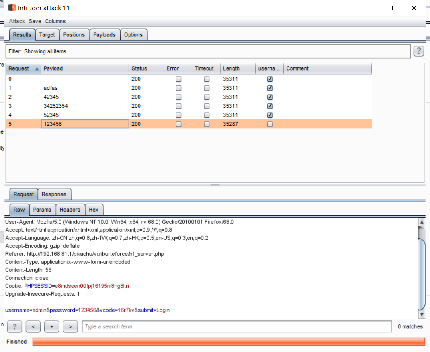Click the Finished status label
430x352 pixels.
coord(16,342)
